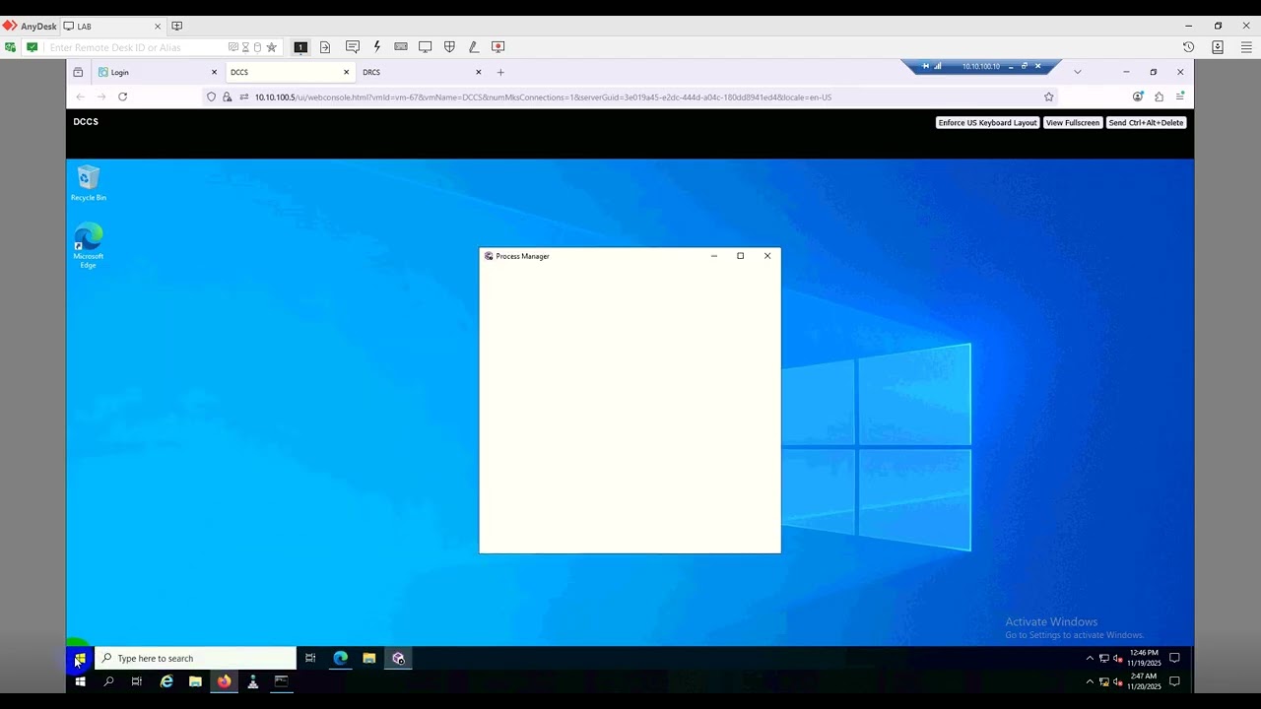Reload the web console page
The image size is (1261, 709).
coord(122,97)
